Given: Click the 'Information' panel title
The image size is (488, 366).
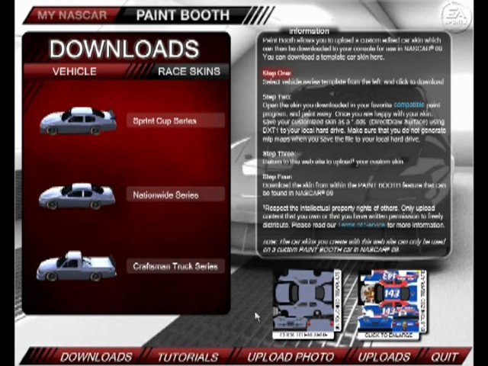Looking at the screenshot, I should pos(309,30).
